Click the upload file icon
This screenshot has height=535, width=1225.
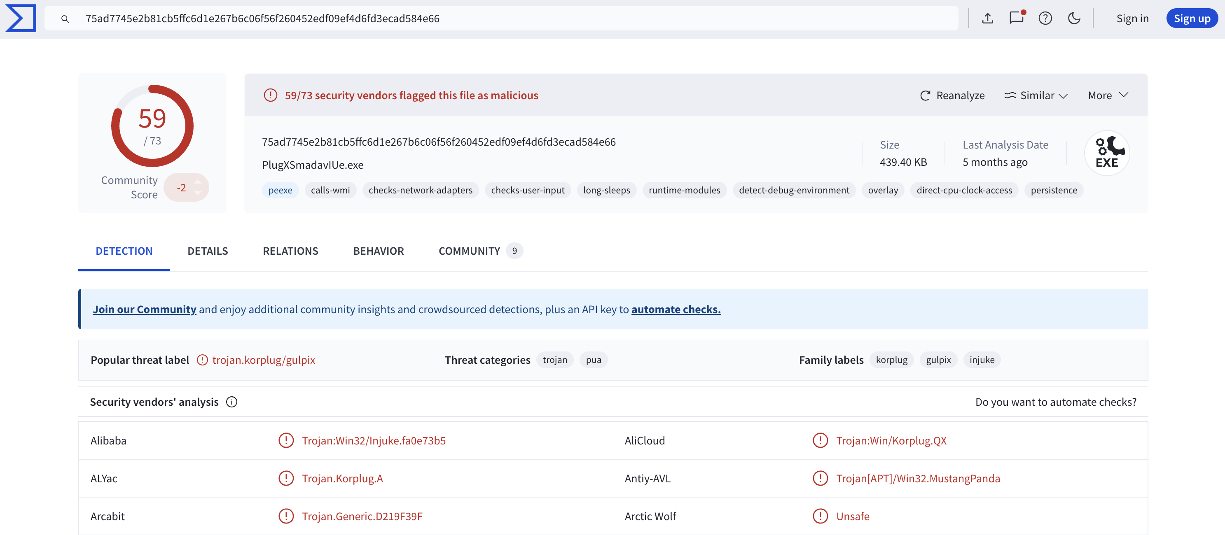point(988,19)
